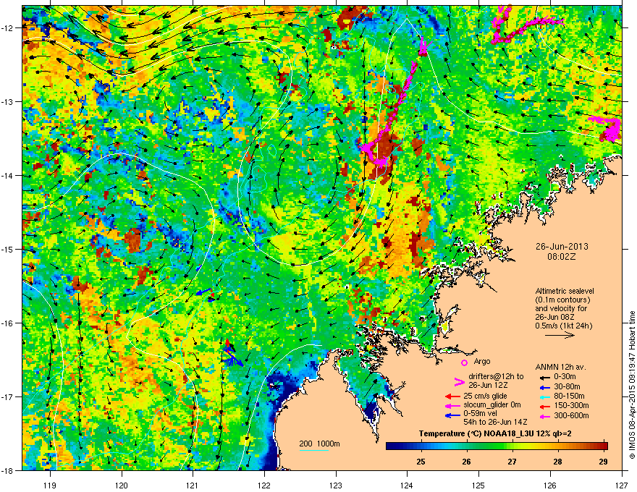Image resolution: width=637 pixels, height=492 pixels.
Task: Click the blue 30-80m ANMN legend arrow
Action: 544,387
